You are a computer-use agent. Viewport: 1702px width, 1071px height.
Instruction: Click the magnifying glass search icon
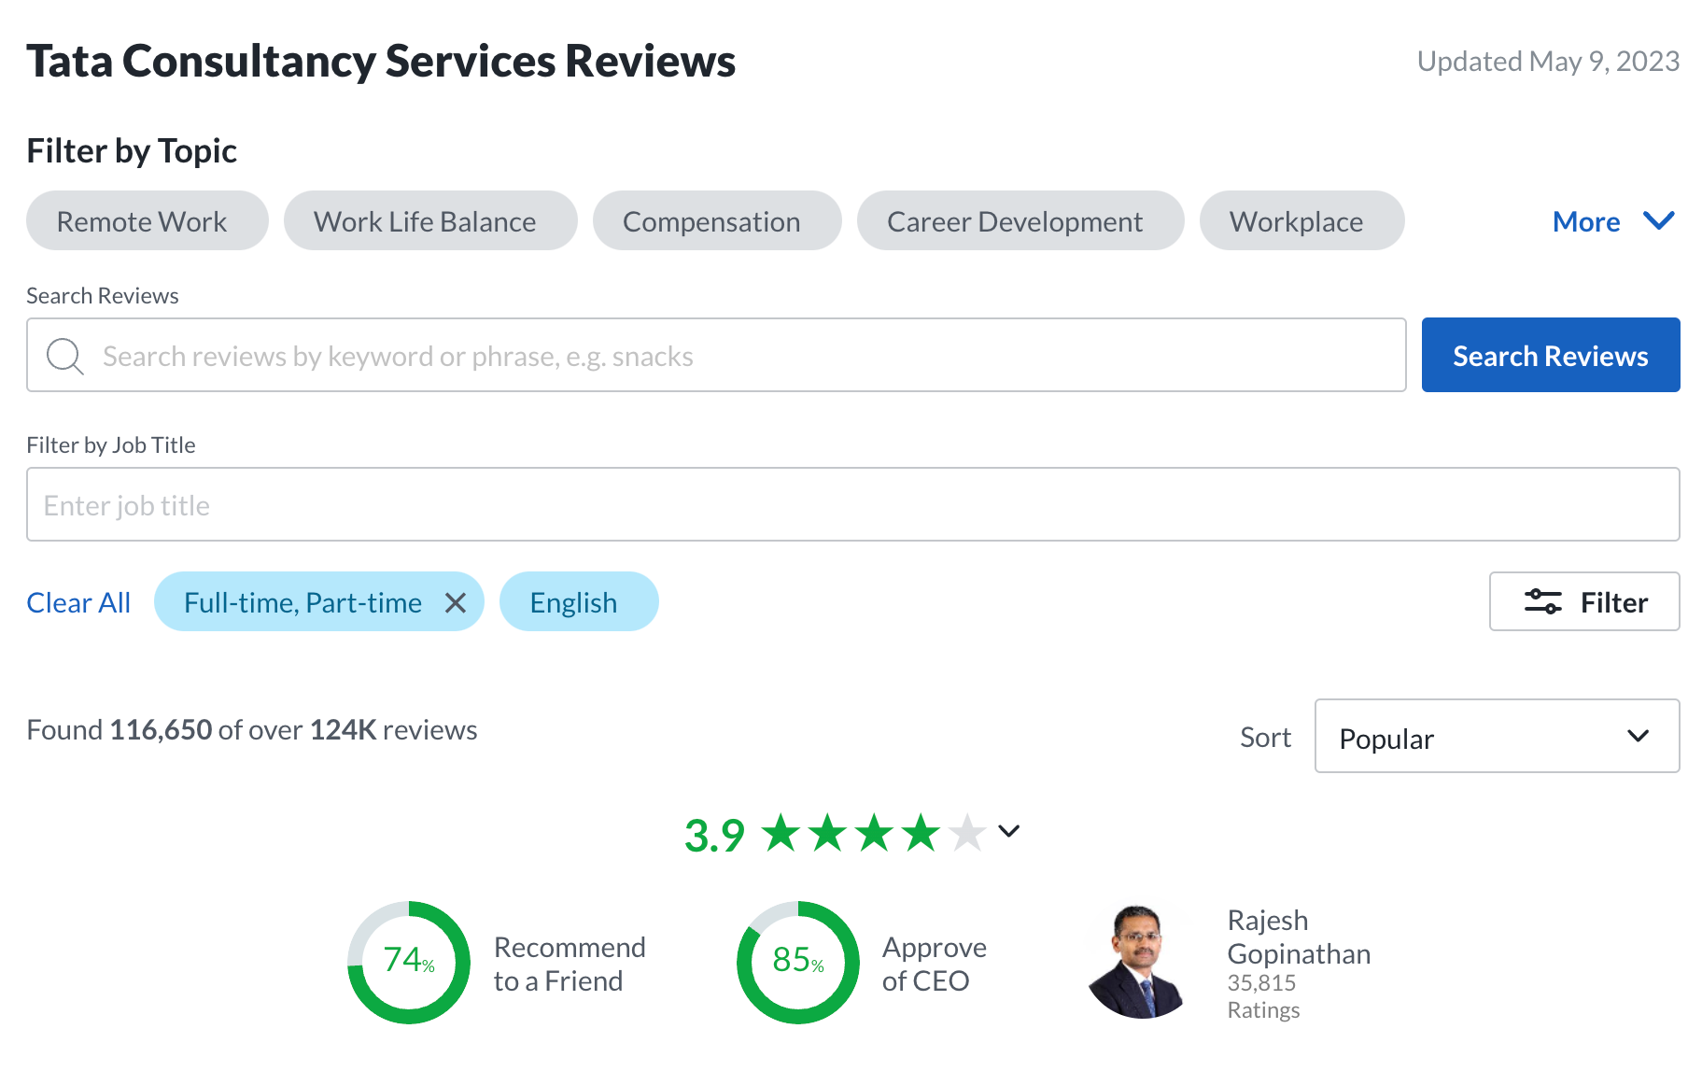(x=64, y=356)
